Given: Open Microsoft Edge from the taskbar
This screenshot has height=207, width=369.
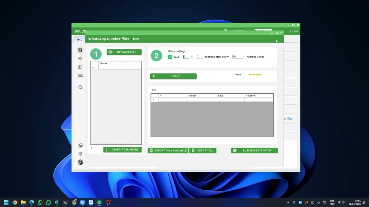Looking at the screenshot, I should 32,202.
